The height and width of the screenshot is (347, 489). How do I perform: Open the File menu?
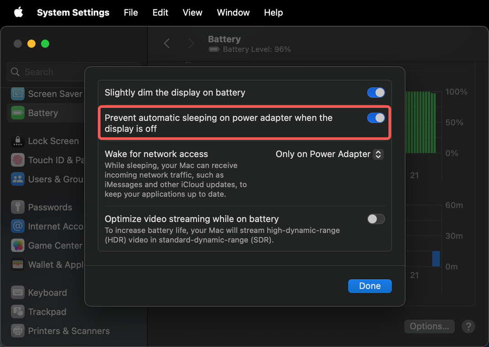pos(130,13)
